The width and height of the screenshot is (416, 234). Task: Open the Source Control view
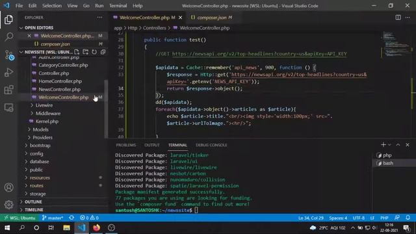(x=9, y=55)
